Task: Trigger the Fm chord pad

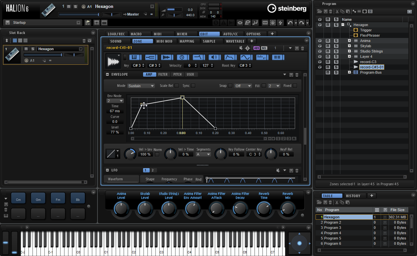Action: pos(58,198)
